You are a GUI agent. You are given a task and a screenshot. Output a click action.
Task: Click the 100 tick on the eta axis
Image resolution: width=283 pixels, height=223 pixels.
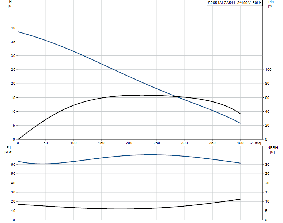pyautogui.click(x=269, y=70)
